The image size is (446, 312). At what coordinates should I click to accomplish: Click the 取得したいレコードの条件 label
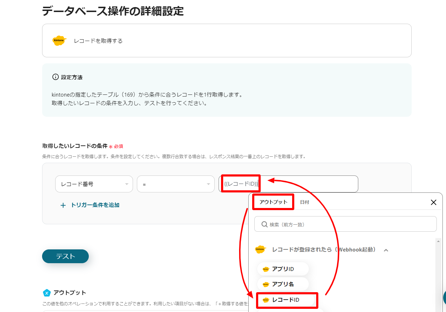[x=75, y=146]
